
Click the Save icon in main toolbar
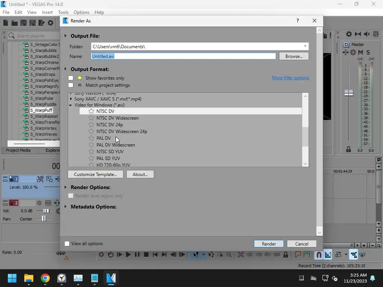(x=24, y=23)
